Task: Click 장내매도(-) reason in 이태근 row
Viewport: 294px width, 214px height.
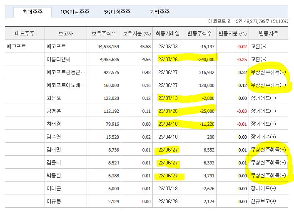Action: (x=263, y=188)
